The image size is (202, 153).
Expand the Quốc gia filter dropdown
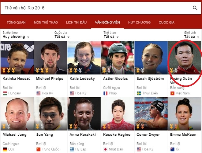coord(62,37)
